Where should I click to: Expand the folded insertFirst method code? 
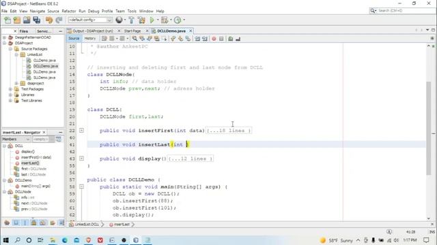point(81,130)
